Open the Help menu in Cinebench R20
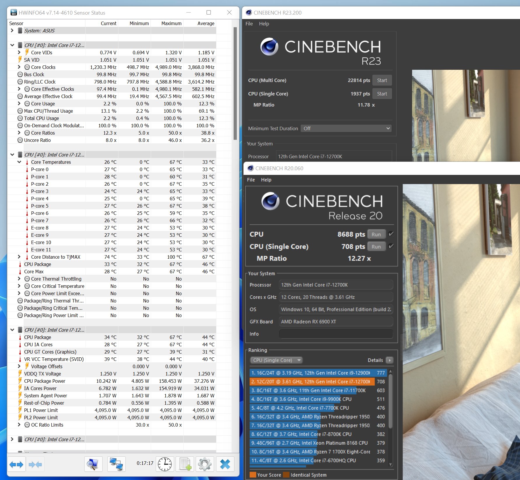Viewport: 520px width, 480px height. 266,180
